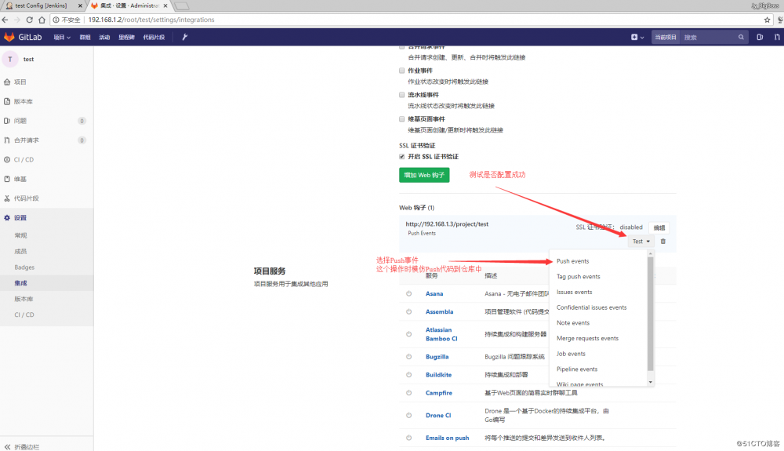The image size is (784, 451).
Task: Click the power icon for Buildkite
Action: point(409,374)
